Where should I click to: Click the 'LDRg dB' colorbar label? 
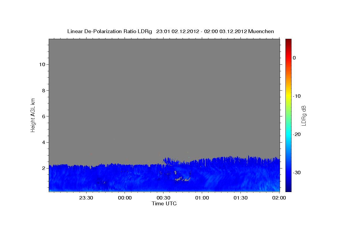point(303,116)
